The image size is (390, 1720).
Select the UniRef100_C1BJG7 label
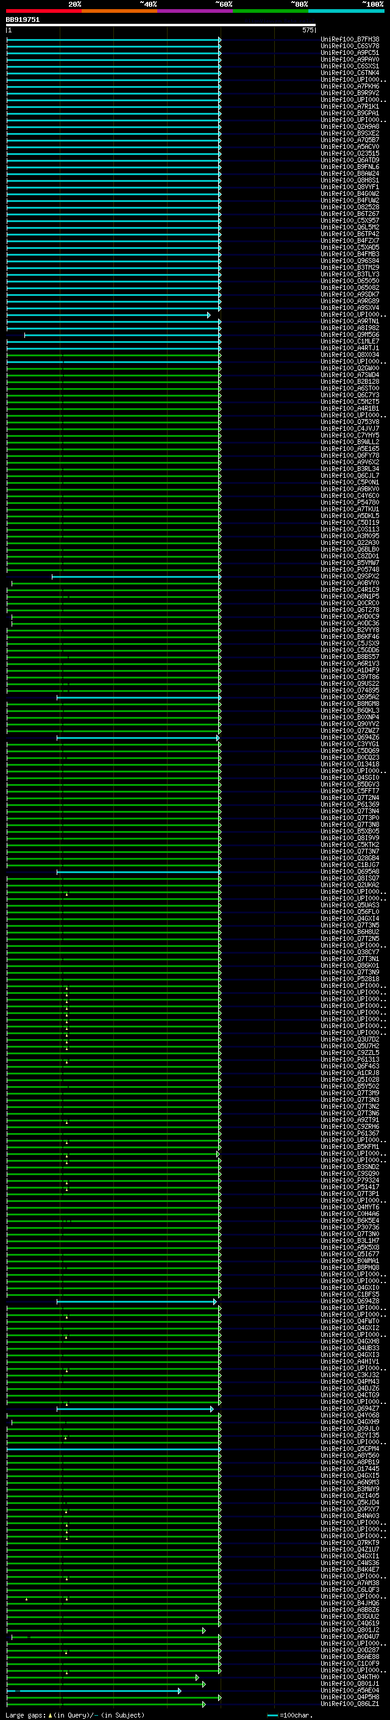[x=350, y=865]
